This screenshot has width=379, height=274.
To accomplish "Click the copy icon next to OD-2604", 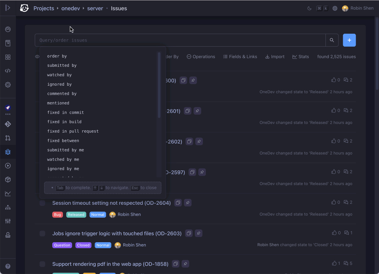I will pos(178,203).
